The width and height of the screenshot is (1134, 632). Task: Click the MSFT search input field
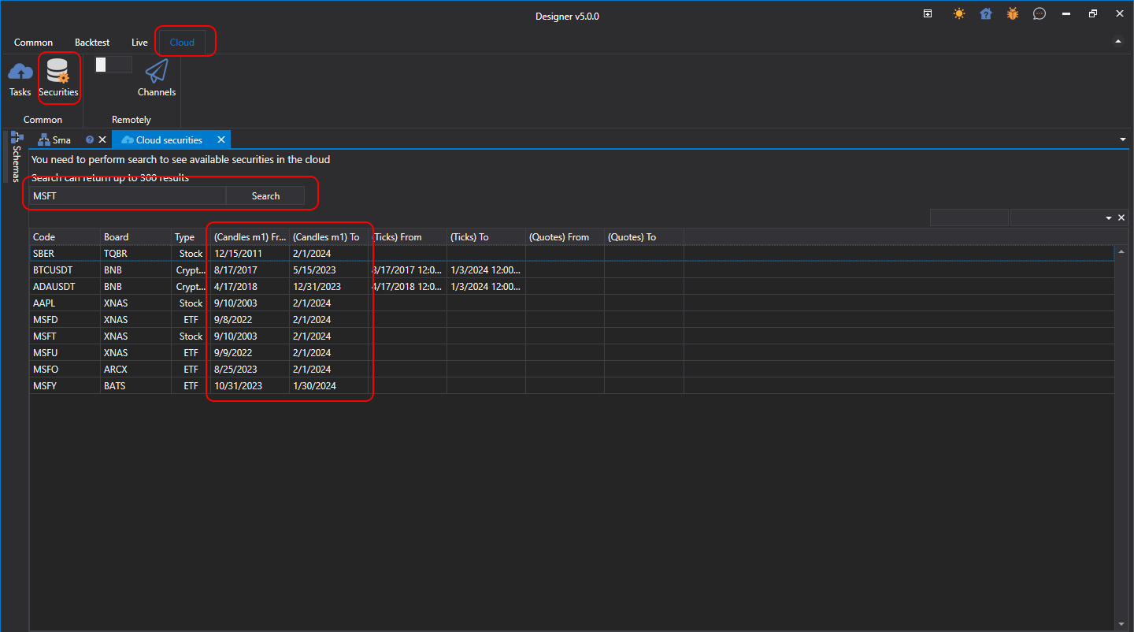coord(128,196)
